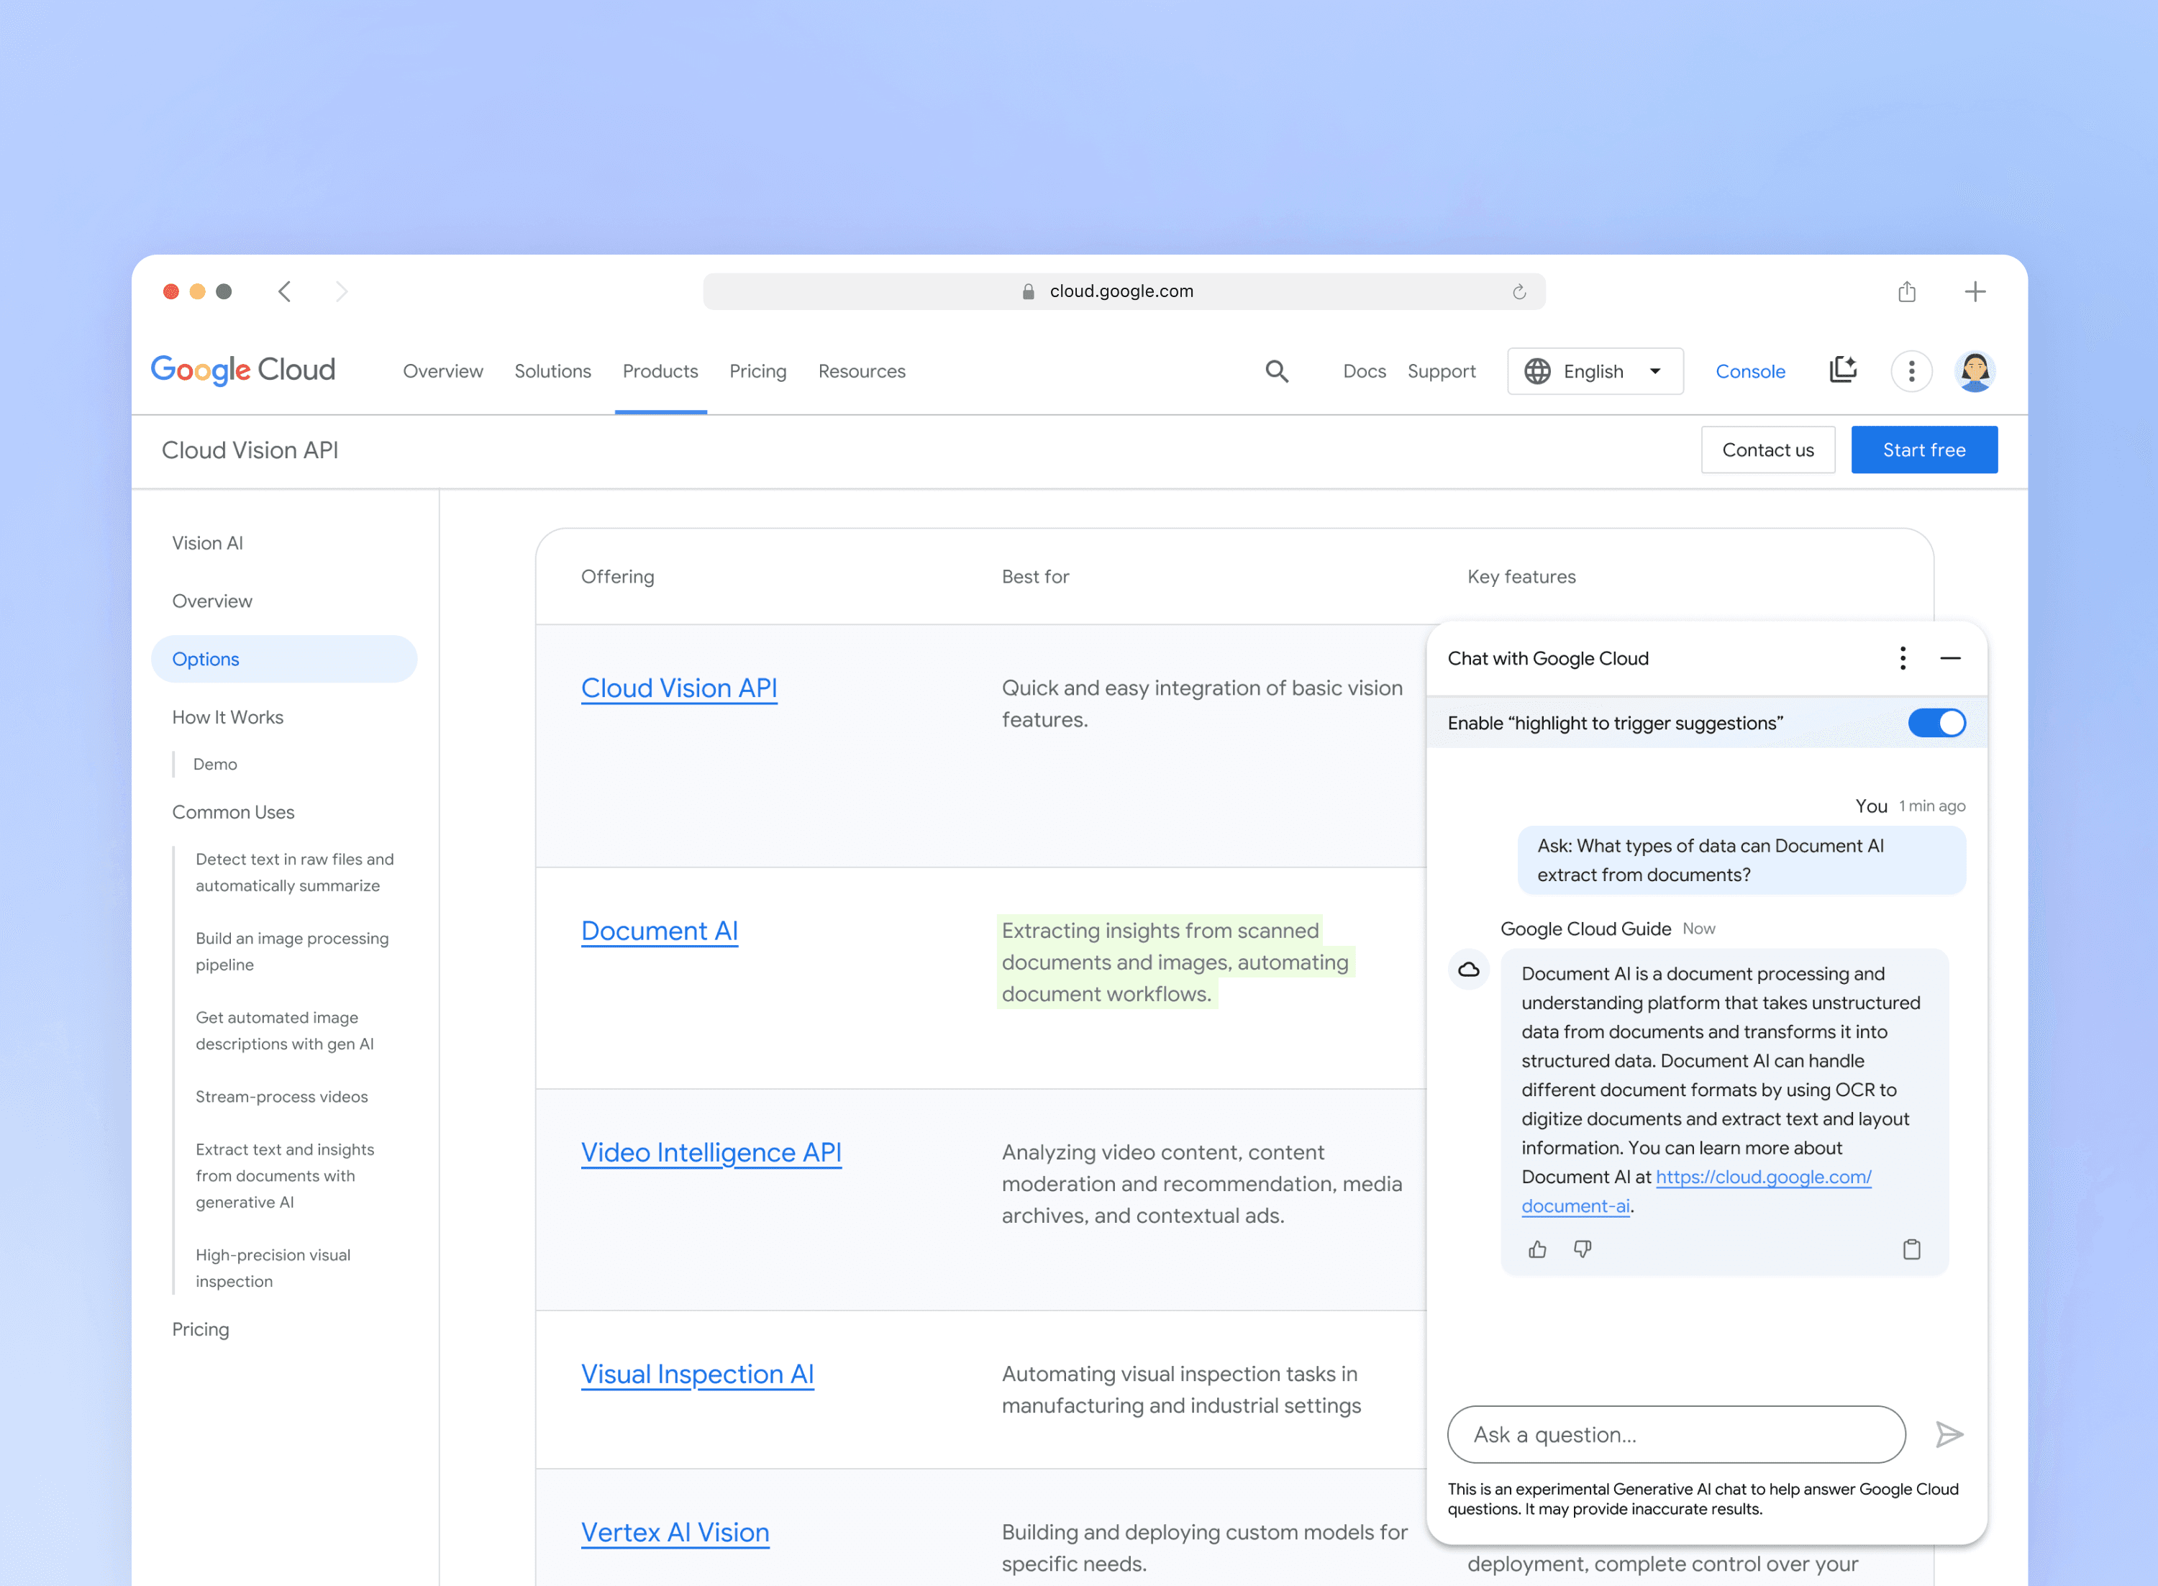Follow the cloud.google.com/document-ai chat link
Image resolution: width=2158 pixels, height=1586 pixels.
click(1762, 1177)
